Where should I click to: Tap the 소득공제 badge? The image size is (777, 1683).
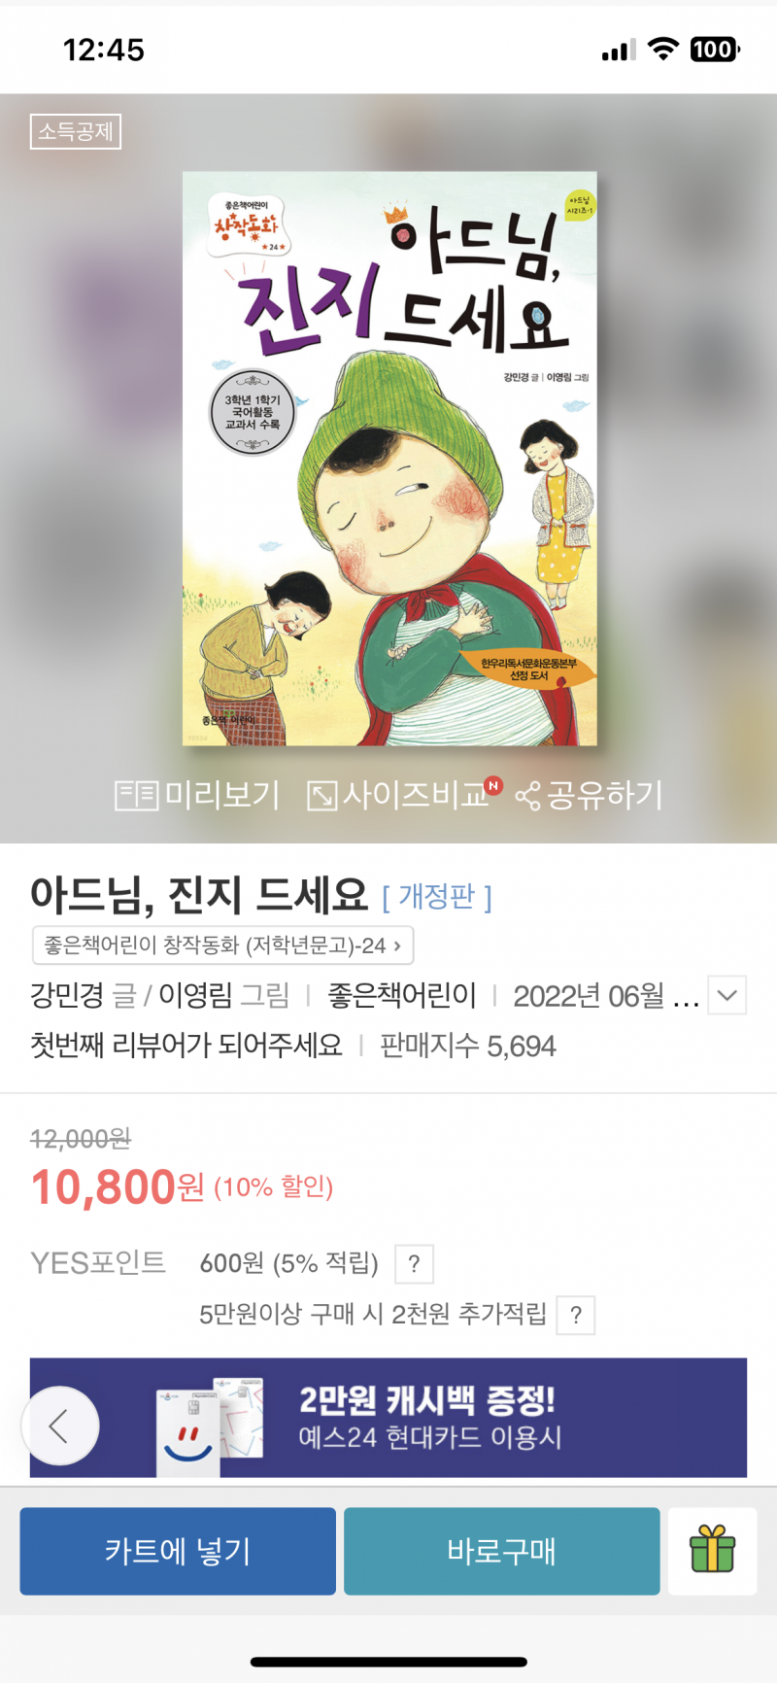(76, 131)
